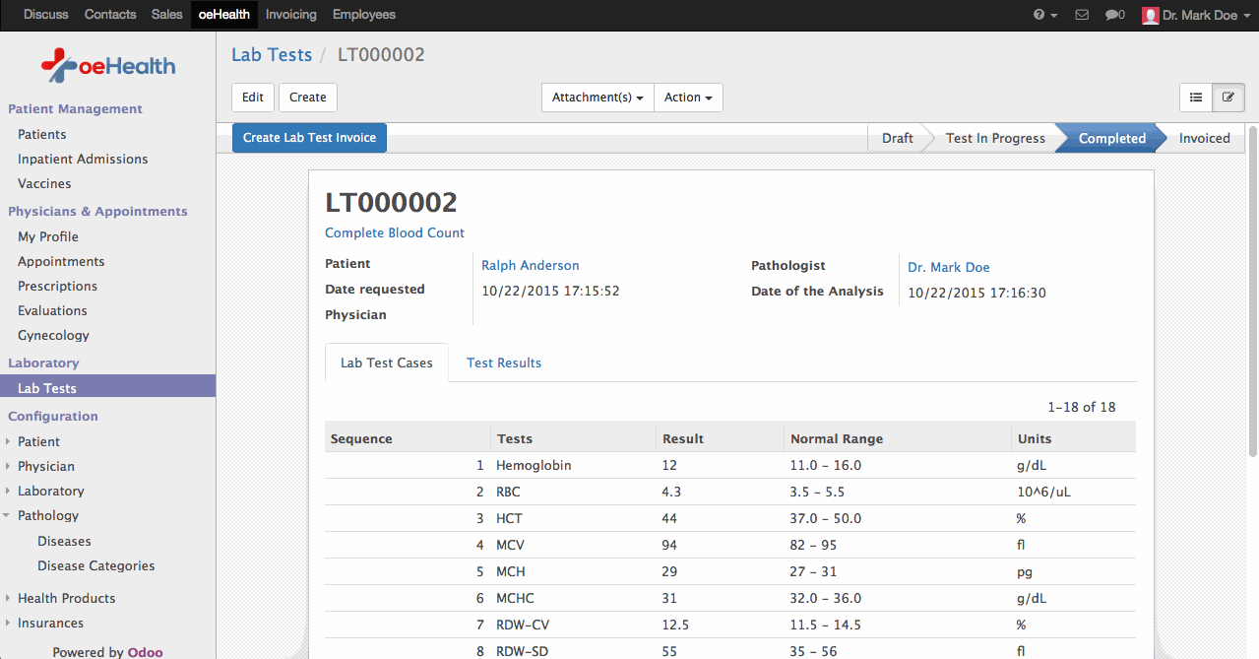Expand Laboratory configuration item

pyautogui.click(x=50, y=491)
